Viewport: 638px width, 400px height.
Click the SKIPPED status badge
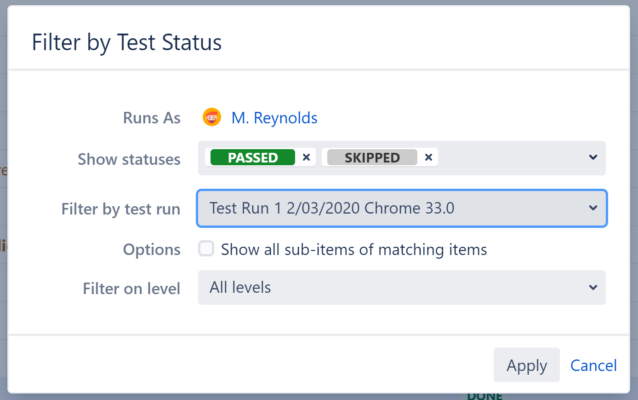[371, 157]
